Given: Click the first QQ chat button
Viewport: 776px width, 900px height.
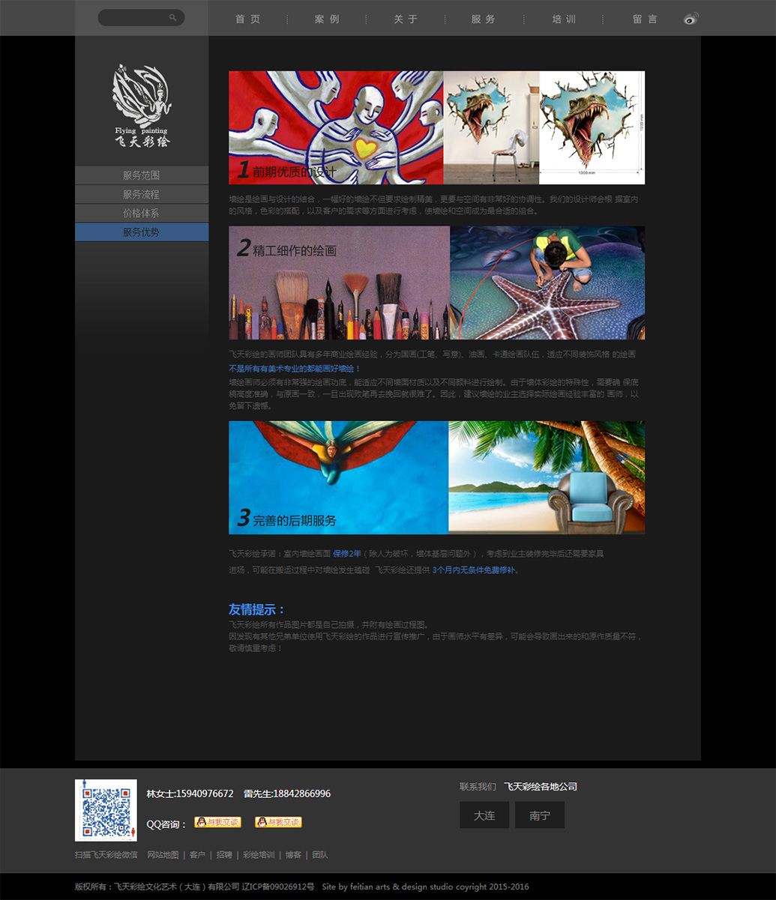Looking at the screenshot, I should (217, 822).
